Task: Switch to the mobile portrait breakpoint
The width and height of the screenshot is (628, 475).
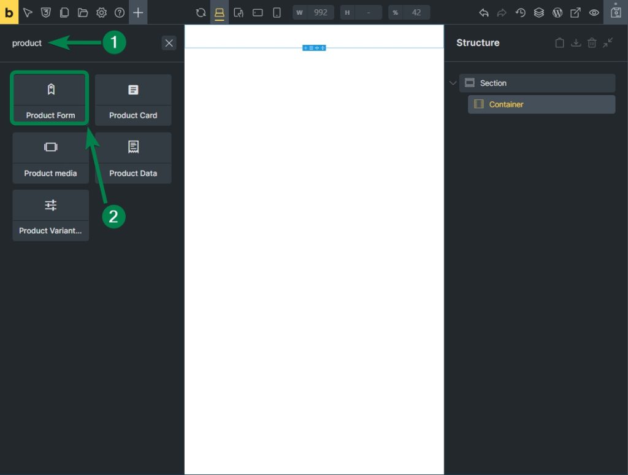Action: click(x=277, y=12)
